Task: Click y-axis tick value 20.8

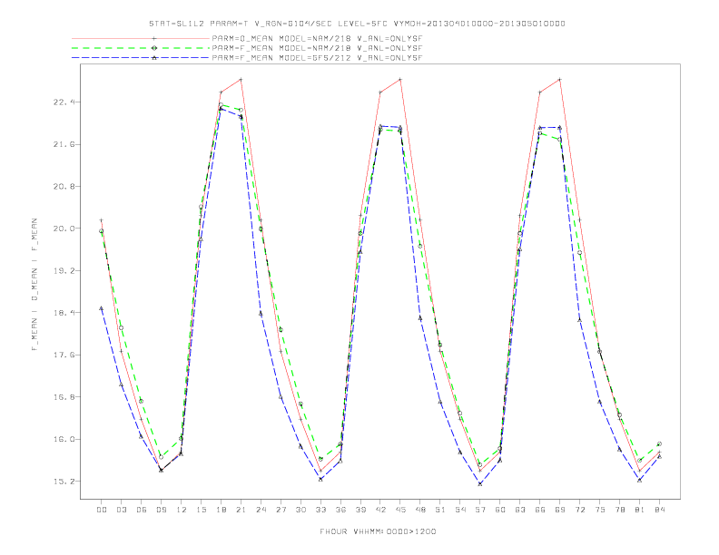Action: (x=64, y=187)
